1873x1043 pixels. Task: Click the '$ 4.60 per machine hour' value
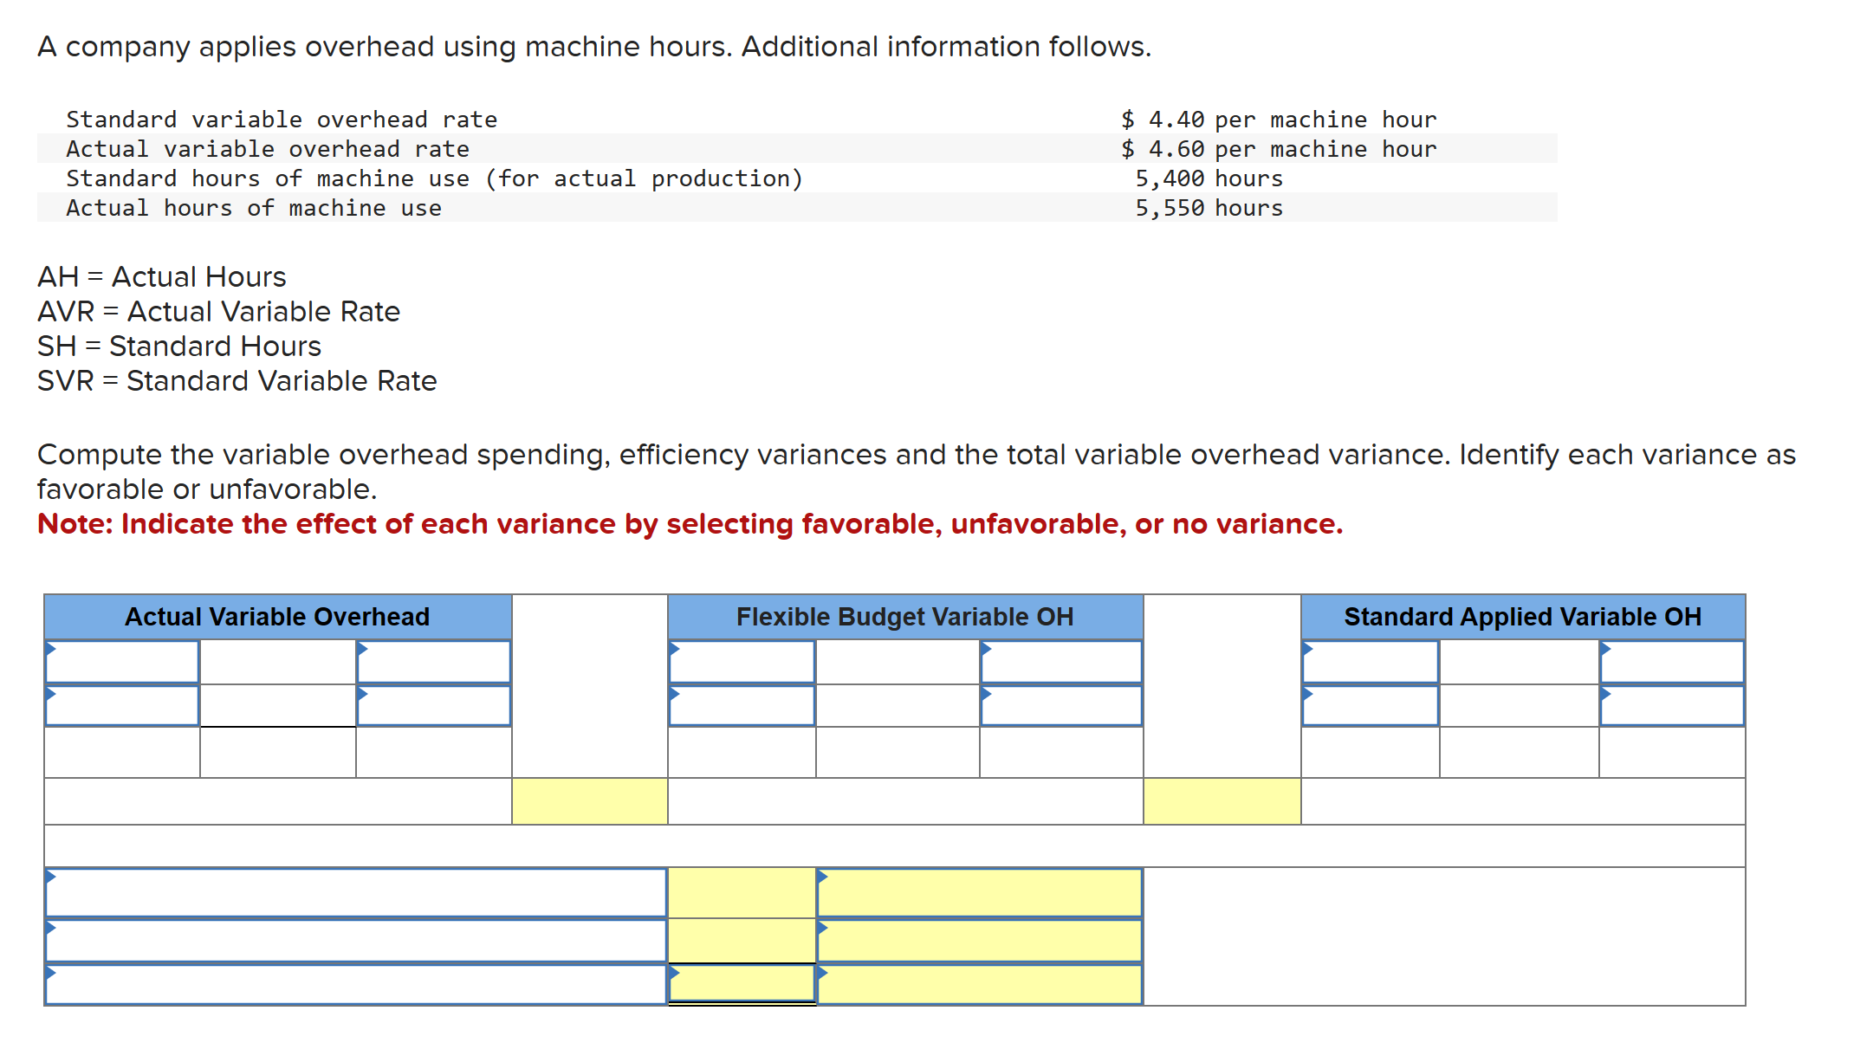1279,149
